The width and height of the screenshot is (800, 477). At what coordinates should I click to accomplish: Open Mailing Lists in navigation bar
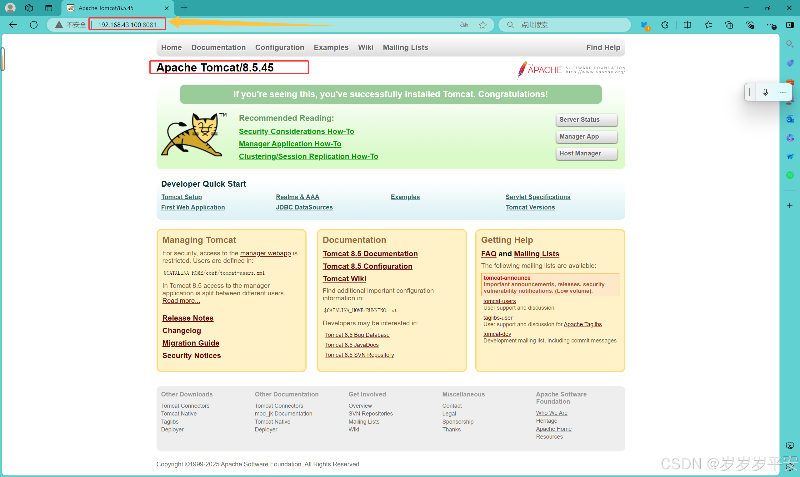pos(405,47)
